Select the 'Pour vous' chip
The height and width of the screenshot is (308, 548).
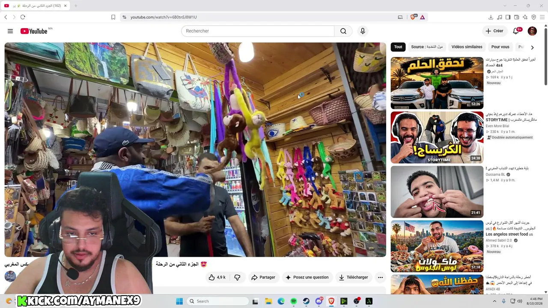coord(500,47)
